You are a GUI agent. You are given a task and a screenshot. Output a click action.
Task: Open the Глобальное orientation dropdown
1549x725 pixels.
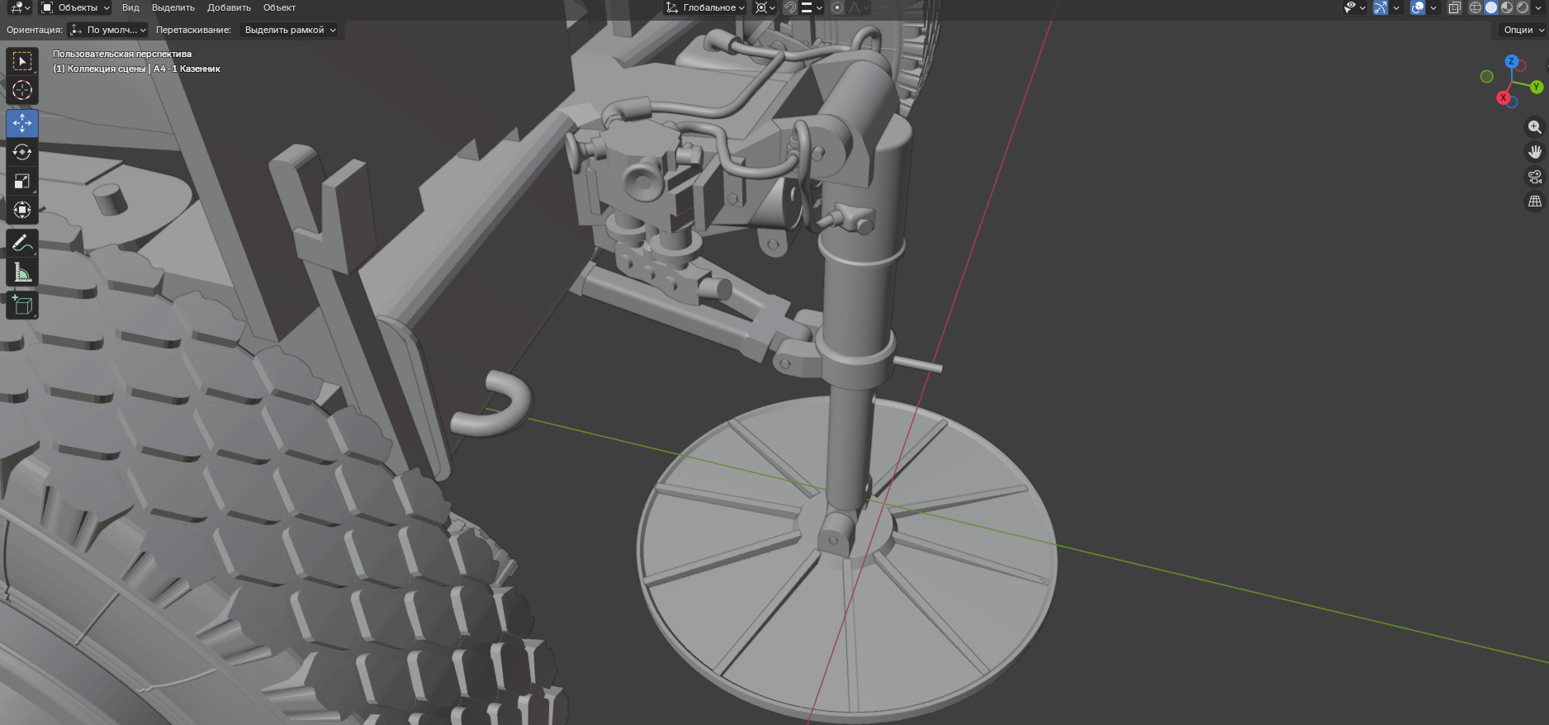point(705,7)
